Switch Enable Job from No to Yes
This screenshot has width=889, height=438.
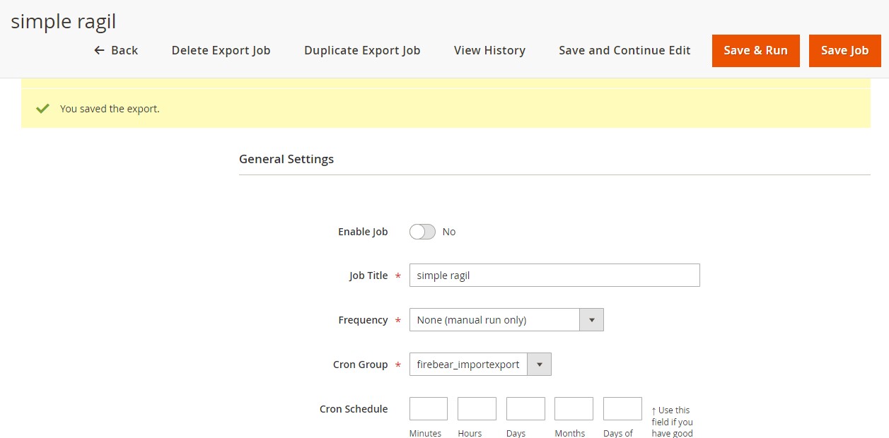(x=422, y=231)
